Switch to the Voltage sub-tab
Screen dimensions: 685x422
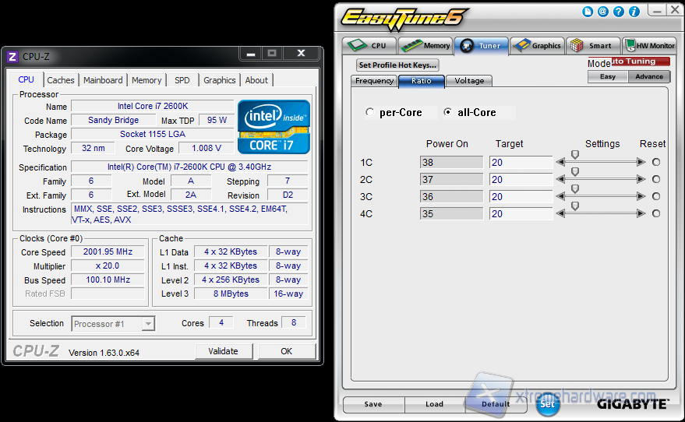469,81
